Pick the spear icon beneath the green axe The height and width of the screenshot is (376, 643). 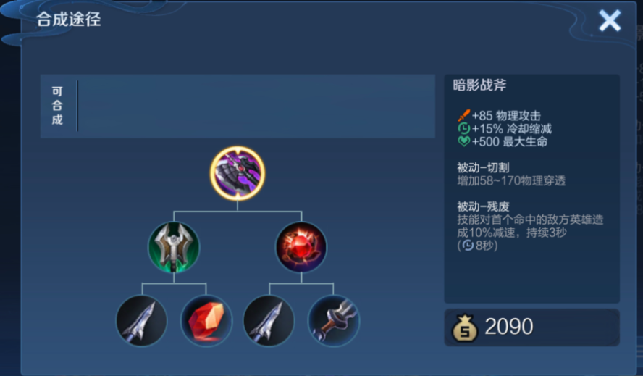pos(141,321)
